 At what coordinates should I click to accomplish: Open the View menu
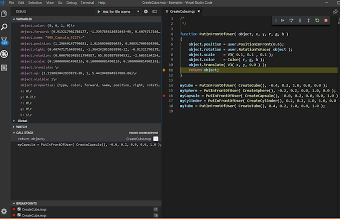tap(50, 2)
